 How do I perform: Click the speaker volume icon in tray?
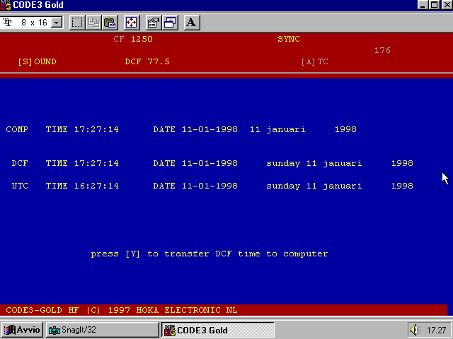click(x=415, y=330)
